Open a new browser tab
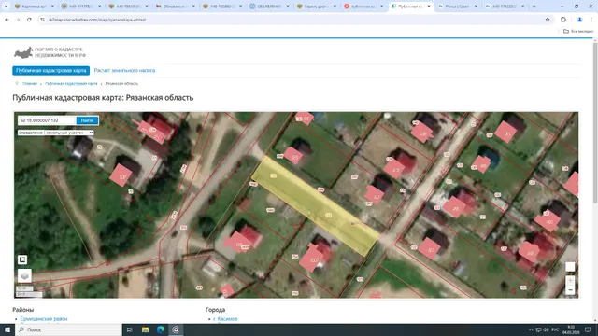Screen dimensions: 598x336 point(534,7)
